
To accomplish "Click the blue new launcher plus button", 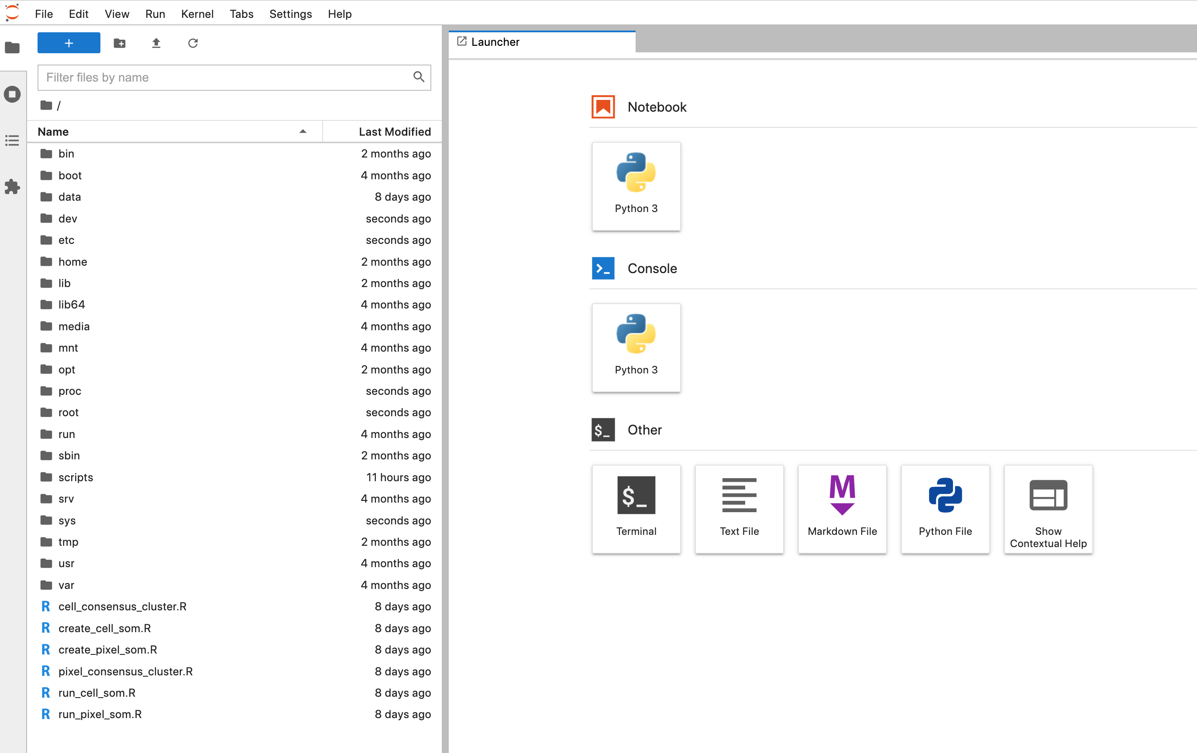I will coord(69,43).
